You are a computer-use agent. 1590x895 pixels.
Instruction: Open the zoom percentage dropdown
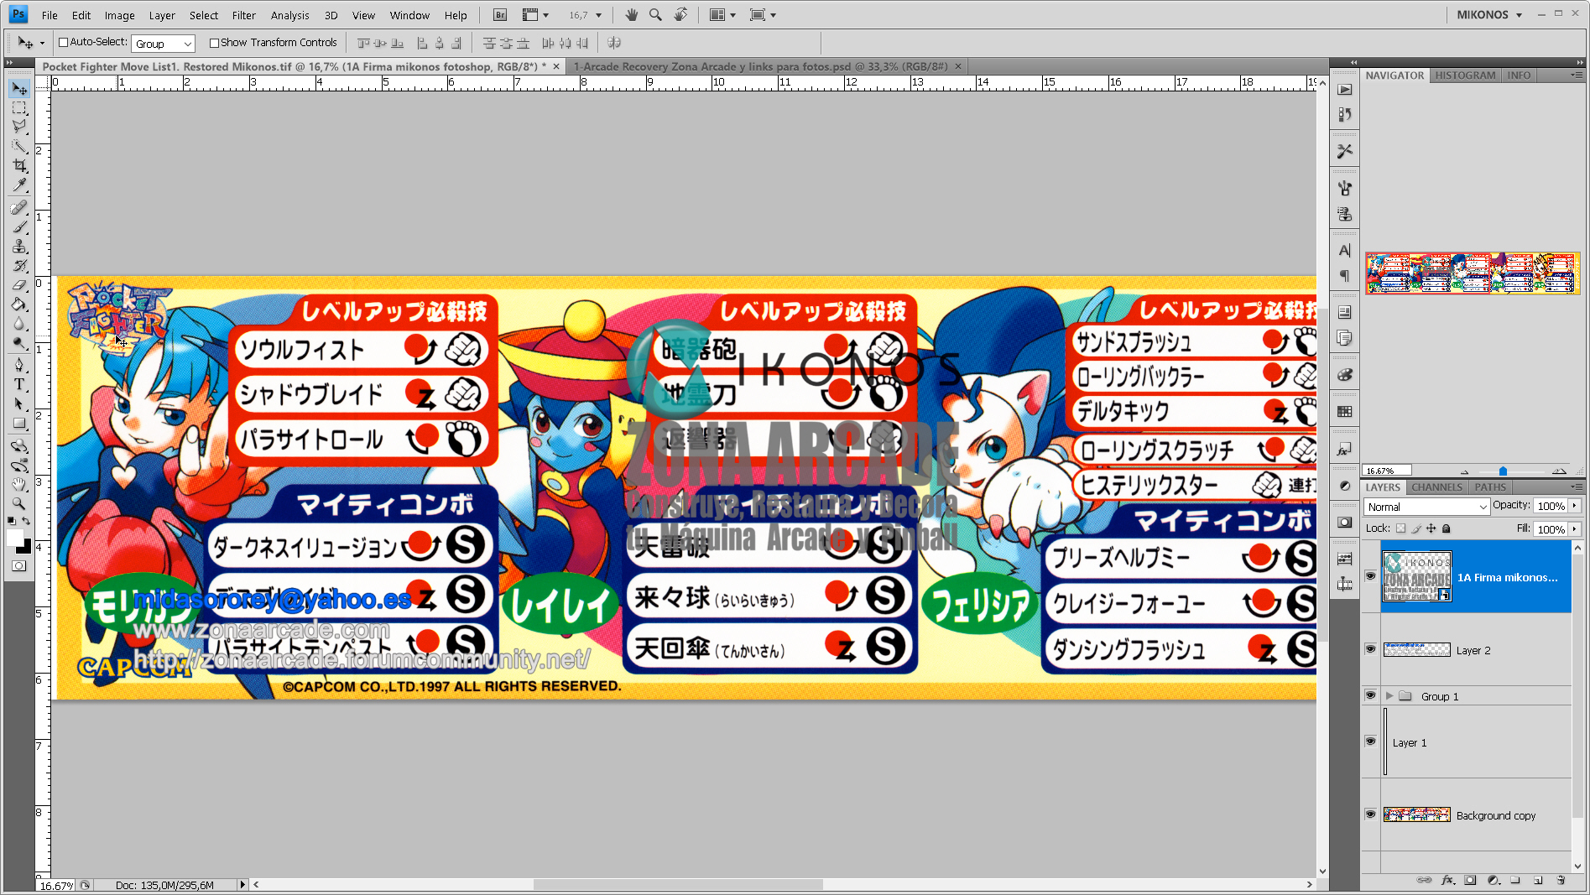click(x=597, y=14)
